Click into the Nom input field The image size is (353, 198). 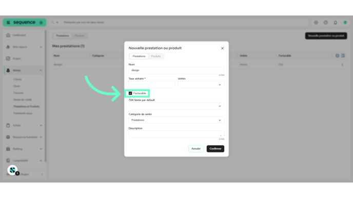tap(176, 70)
